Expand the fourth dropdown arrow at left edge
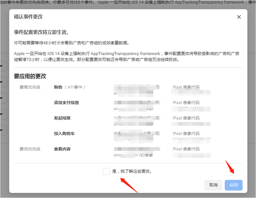Image resolution: width=256 pixels, height=198 pixels. [2, 114]
